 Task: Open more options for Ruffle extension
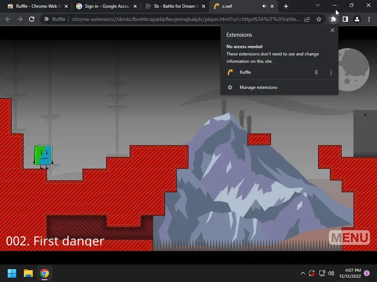pyautogui.click(x=331, y=72)
